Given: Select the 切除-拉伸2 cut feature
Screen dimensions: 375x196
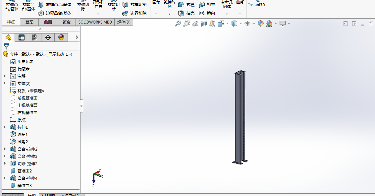Looking at the screenshot, I should 24,164.
